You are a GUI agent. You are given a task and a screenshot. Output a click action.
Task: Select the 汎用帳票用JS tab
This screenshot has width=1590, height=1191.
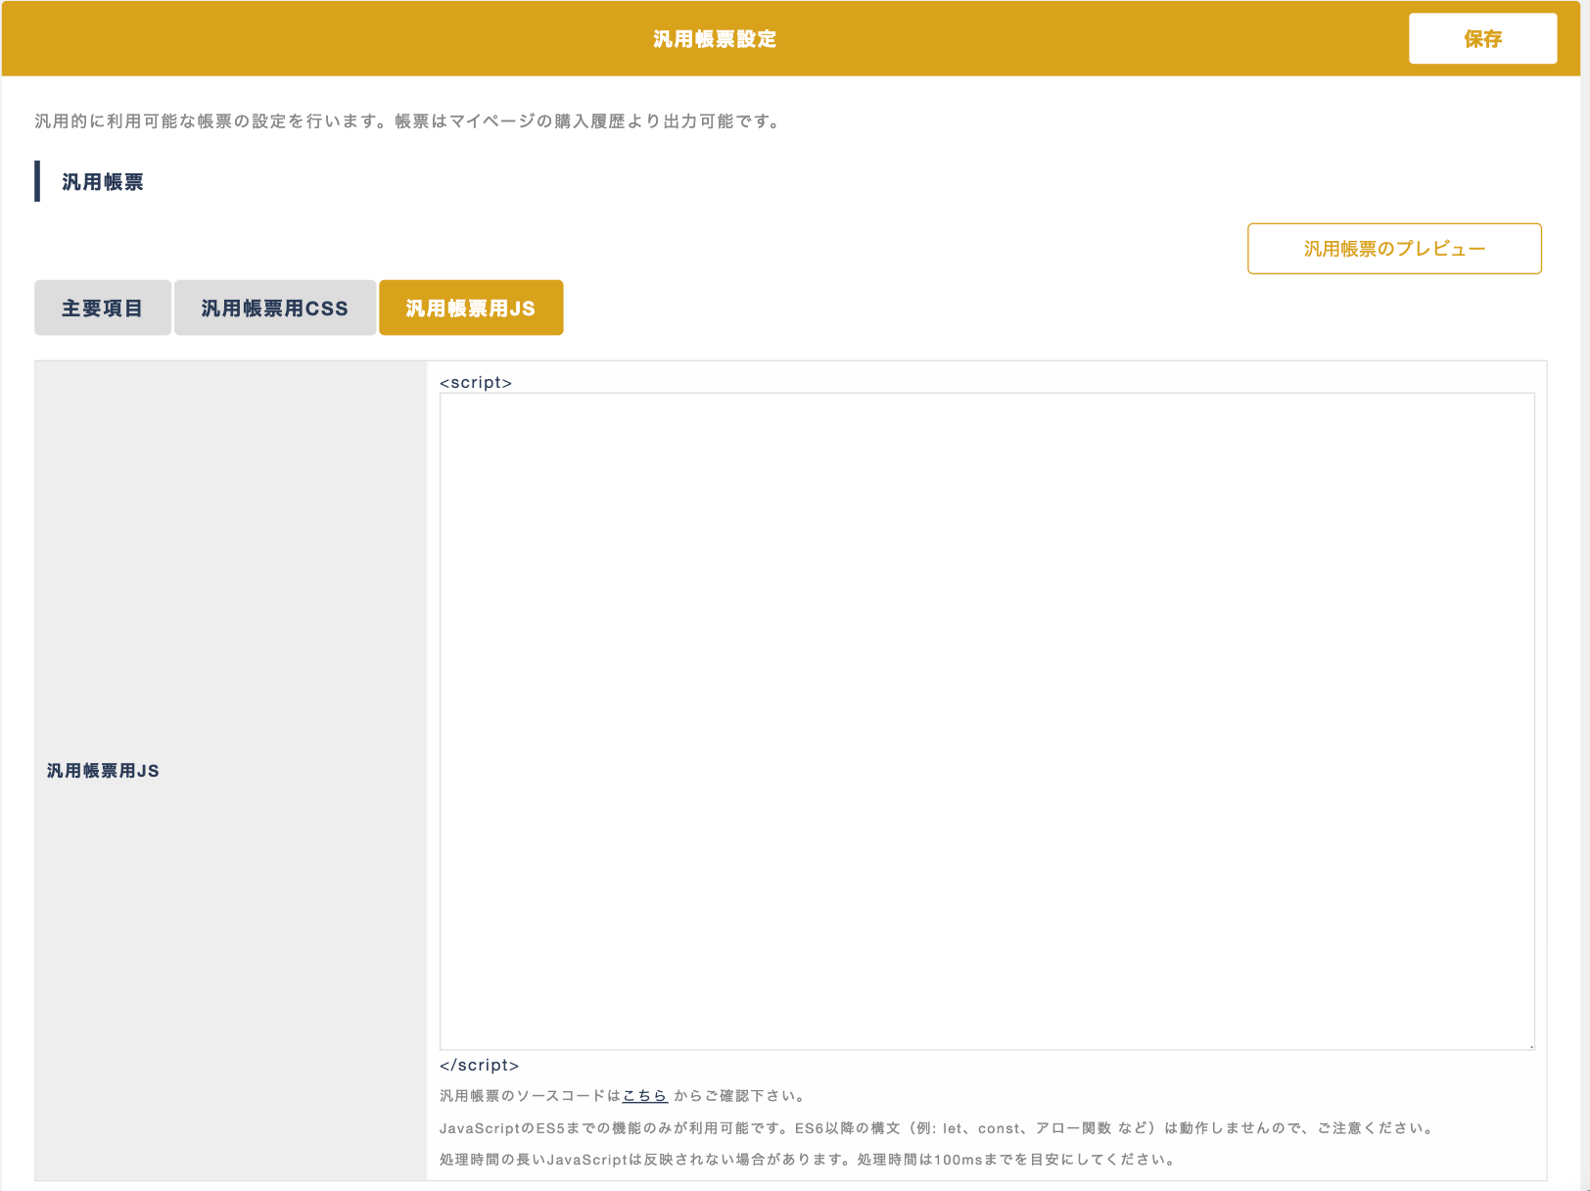[x=471, y=308]
